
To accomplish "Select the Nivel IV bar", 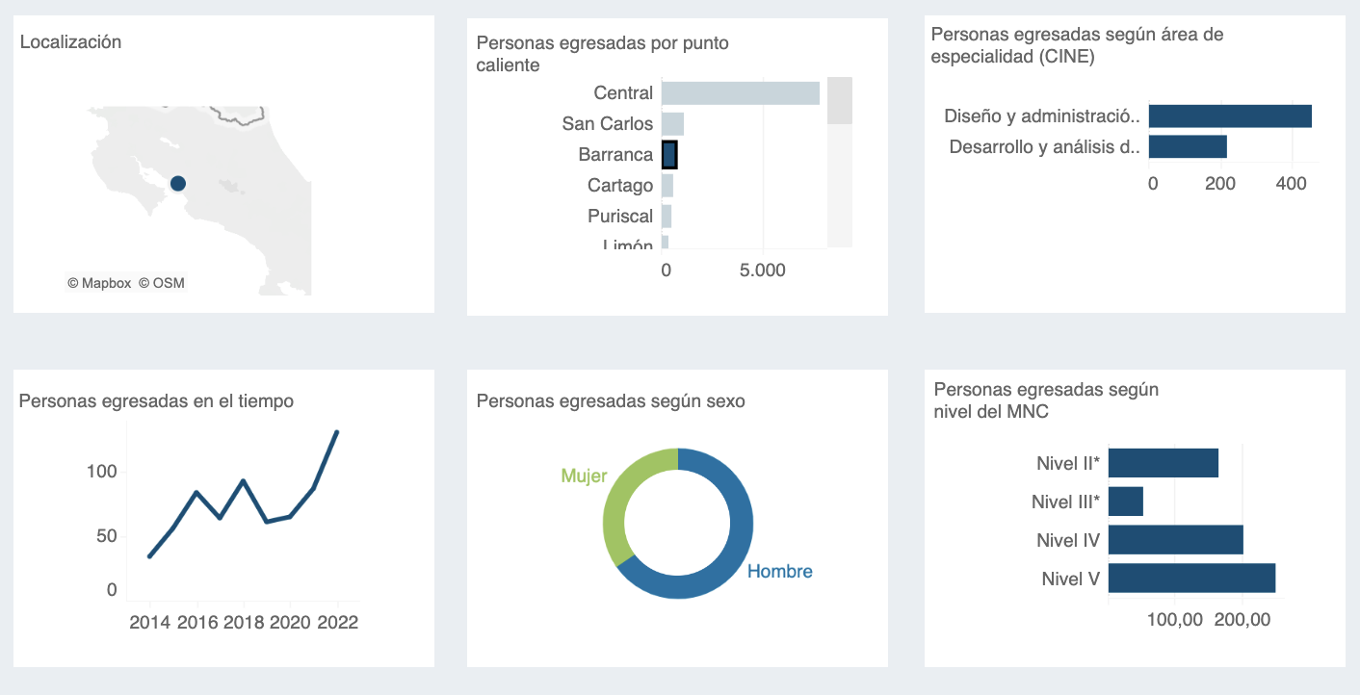I will click(1175, 540).
